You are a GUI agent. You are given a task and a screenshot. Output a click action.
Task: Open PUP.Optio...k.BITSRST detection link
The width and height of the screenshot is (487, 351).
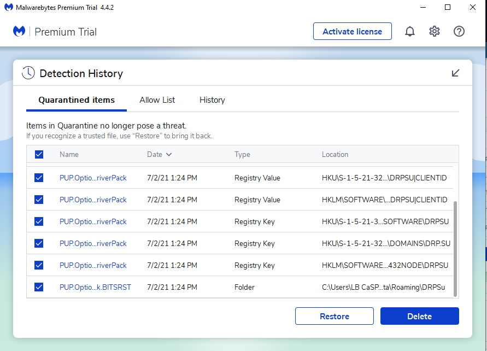point(95,287)
